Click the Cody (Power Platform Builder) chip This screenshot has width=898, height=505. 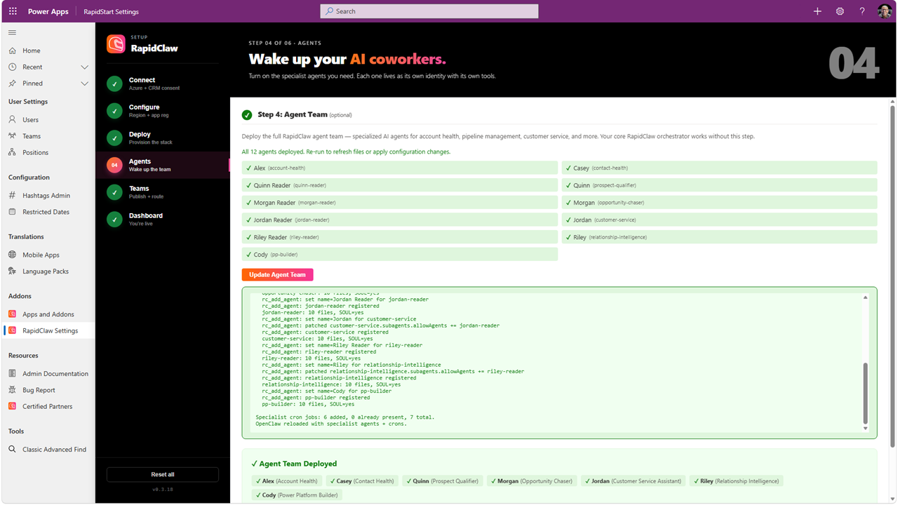(297, 495)
